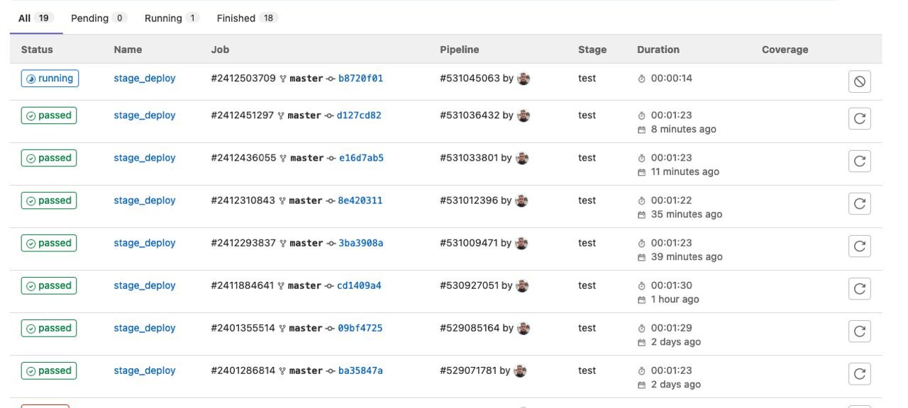The width and height of the screenshot is (908, 408).
Task: Open stage_deploy job name in first row
Action: point(145,79)
